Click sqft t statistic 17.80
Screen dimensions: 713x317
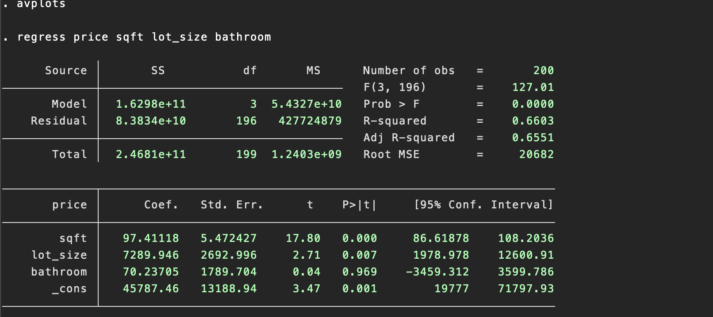coord(303,238)
